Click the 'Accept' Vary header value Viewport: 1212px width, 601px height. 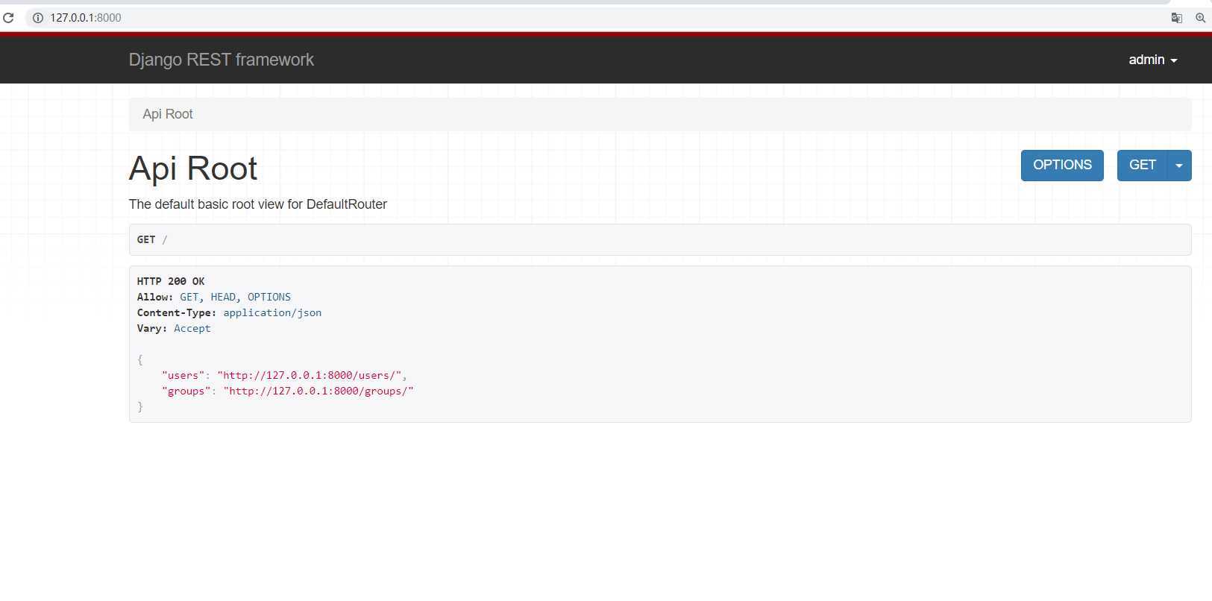click(192, 328)
